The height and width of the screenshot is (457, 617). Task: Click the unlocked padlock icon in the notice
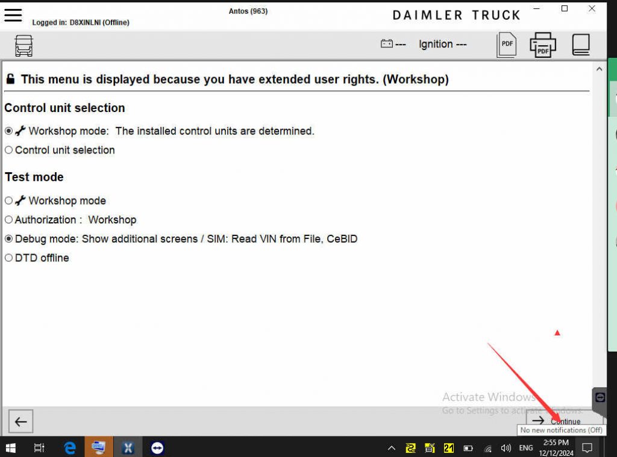coord(10,79)
